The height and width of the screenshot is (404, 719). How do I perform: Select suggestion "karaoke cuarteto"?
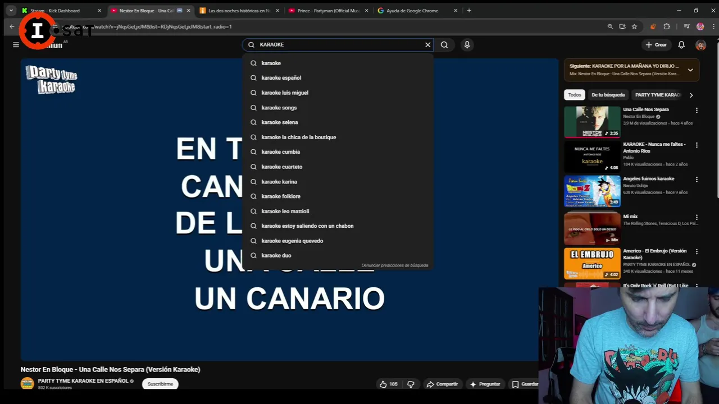[x=338, y=167]
